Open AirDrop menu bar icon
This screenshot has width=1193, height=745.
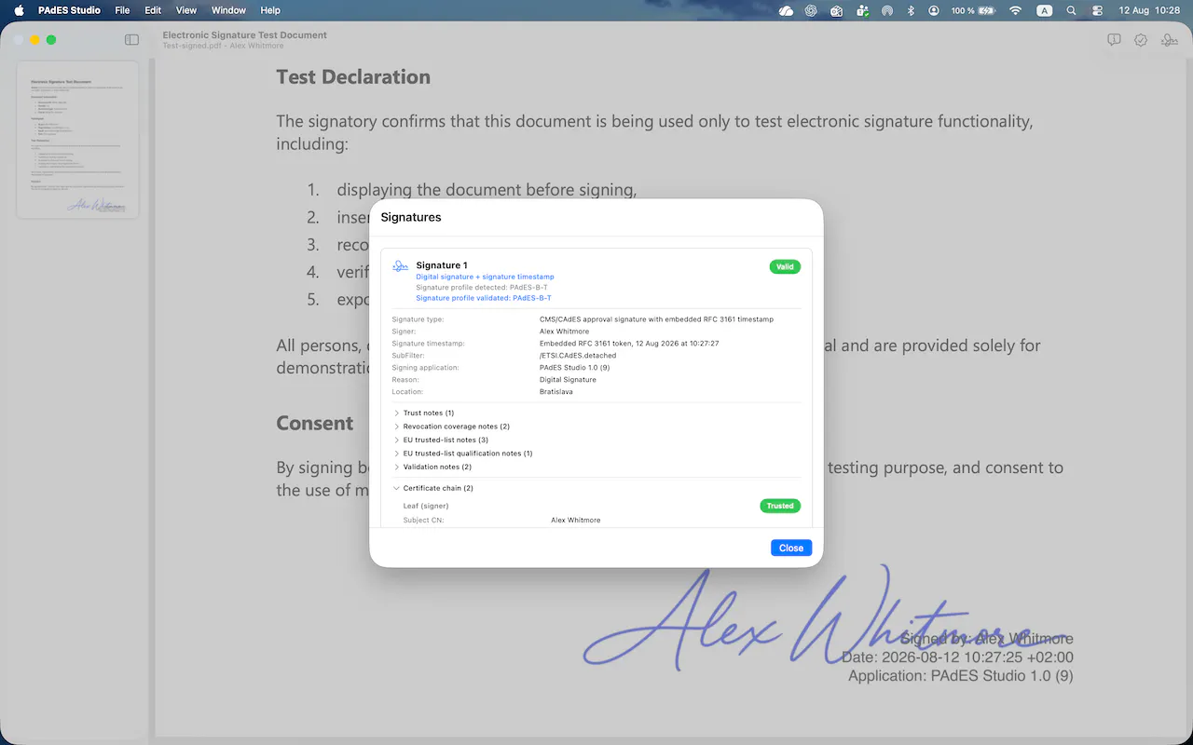pos(887,10)
